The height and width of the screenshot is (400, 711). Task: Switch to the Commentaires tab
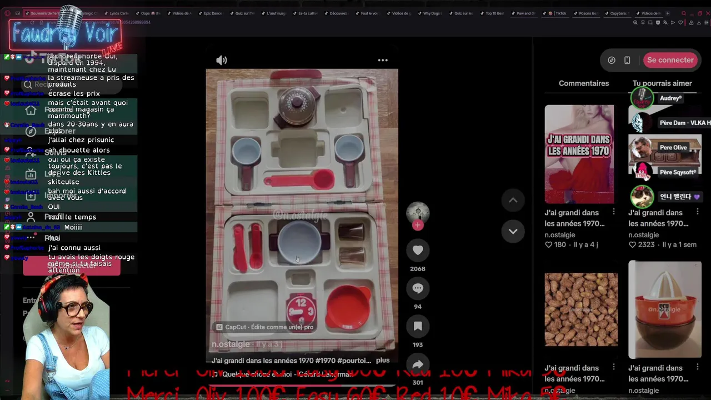[584, 83]
